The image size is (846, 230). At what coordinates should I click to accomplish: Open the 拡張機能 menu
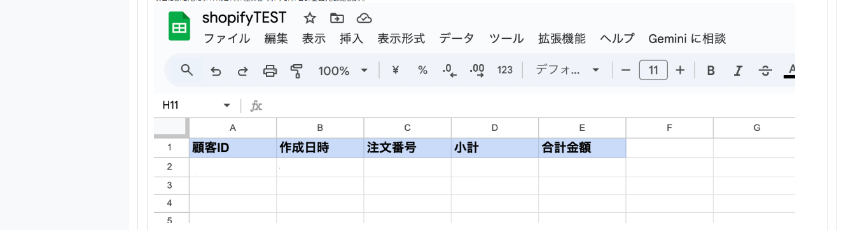[x=562, y=39]
